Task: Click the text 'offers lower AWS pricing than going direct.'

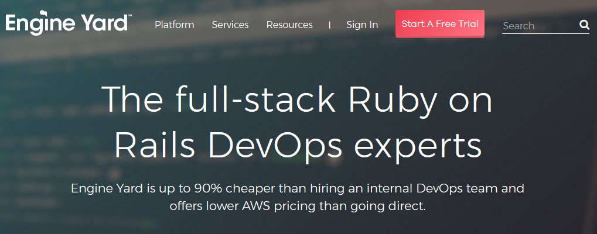Action: tap(298, 207)
